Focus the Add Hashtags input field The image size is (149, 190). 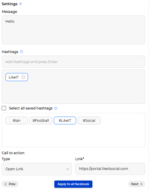pyautogui.click(x=73, y=62)
